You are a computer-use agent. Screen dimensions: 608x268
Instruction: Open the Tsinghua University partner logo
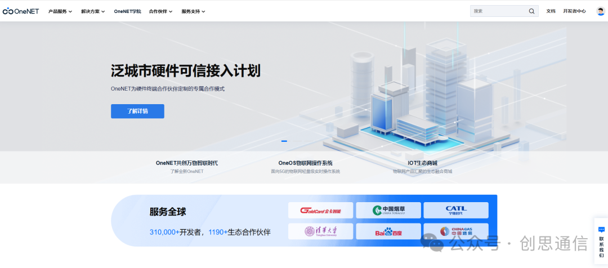[321, 231]
